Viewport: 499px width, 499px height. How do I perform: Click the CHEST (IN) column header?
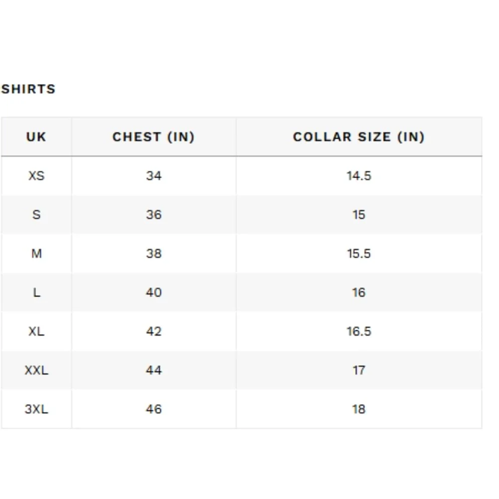tap(154, 137)
